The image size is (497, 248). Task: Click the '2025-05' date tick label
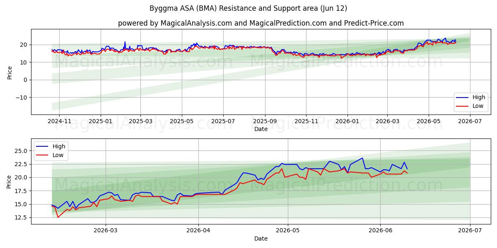pyautogui.click(x=181, y=121)
